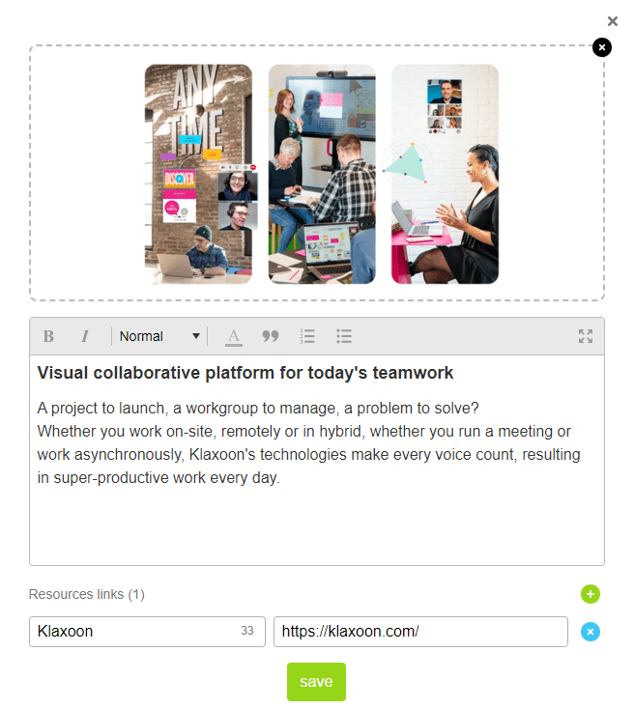Click the Klaxoon link title field
The image size is (634, 709).
pyautogui.click(x=135, y=632)
